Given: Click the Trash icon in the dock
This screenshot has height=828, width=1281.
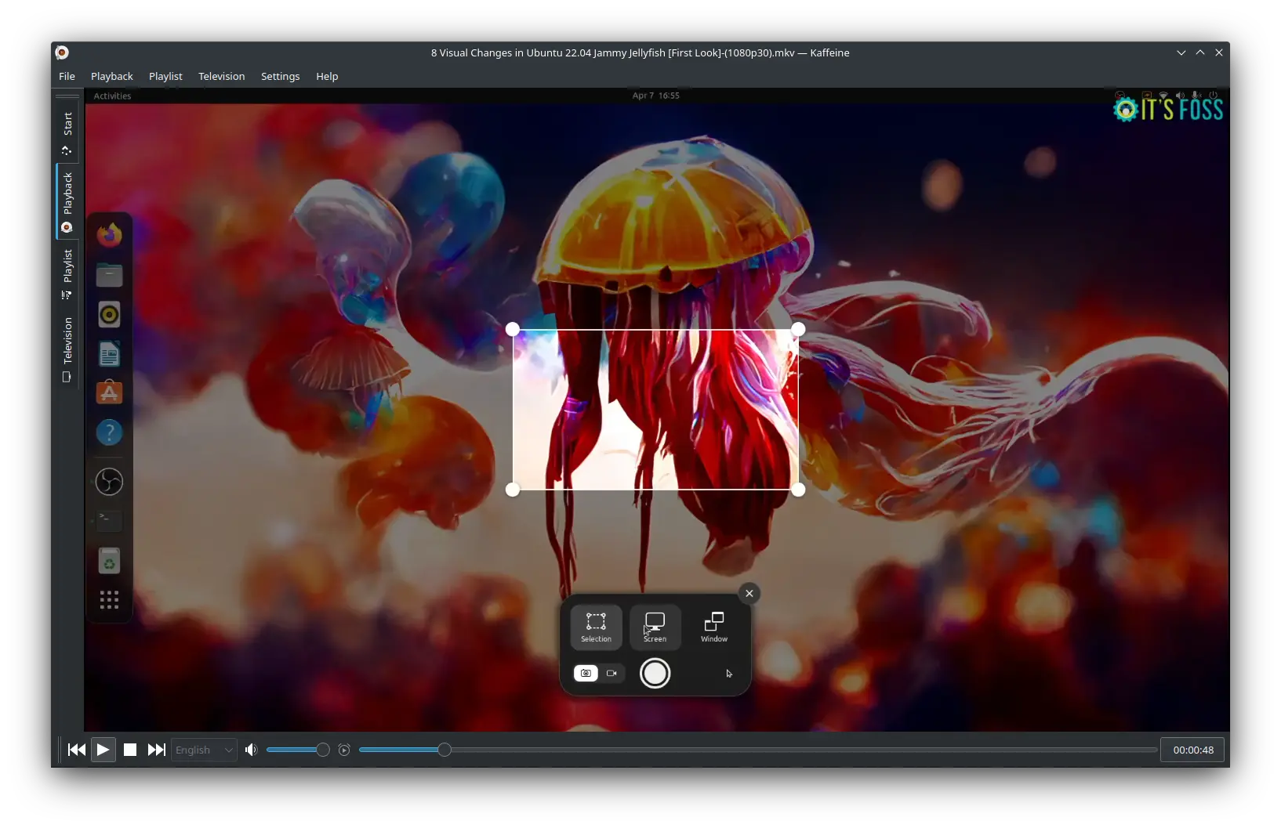Looking at the screenshot, I should tap(109, 561).
